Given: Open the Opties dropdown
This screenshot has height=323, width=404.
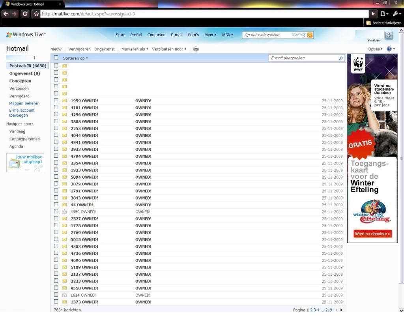Looking at the screenshot, I should coord(375,49).
